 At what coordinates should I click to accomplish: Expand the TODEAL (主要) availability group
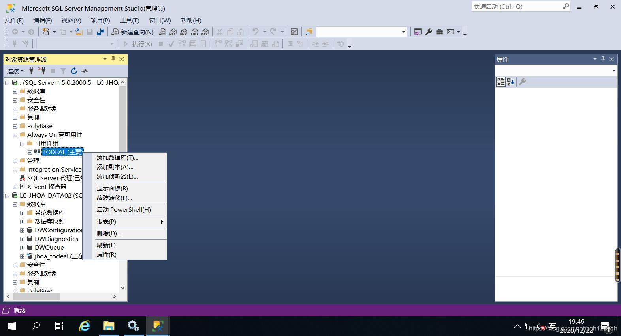(30, 152)
